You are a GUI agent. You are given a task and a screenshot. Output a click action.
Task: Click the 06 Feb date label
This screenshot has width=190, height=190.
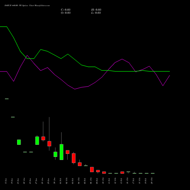[91, 181]
